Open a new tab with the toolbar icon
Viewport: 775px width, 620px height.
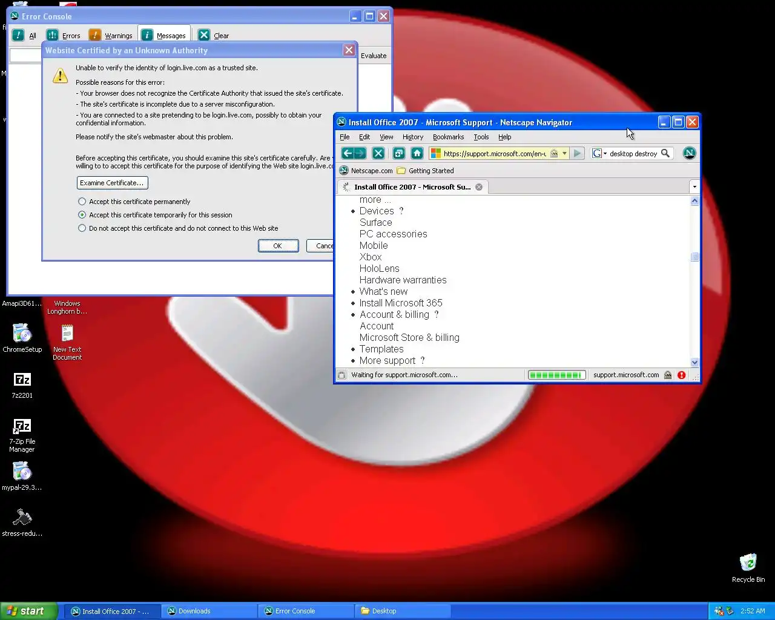pos(398,153)
